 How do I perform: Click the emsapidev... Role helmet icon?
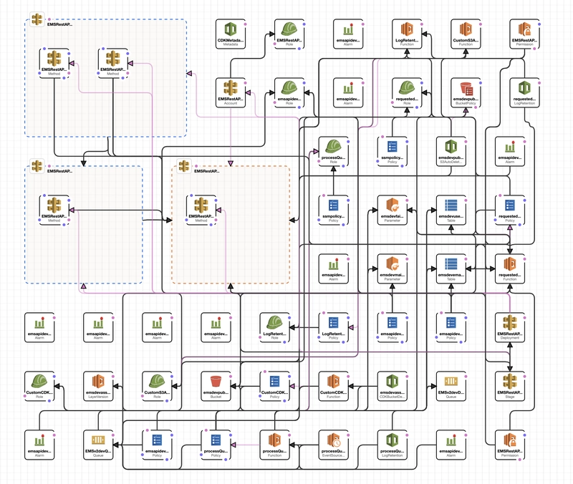click(289, 87)
